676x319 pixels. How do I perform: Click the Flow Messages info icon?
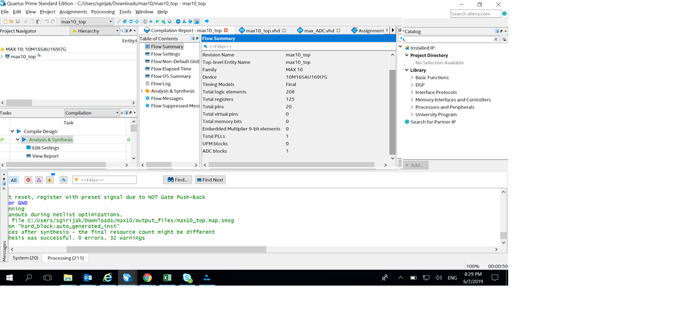[x=148, y=99]
